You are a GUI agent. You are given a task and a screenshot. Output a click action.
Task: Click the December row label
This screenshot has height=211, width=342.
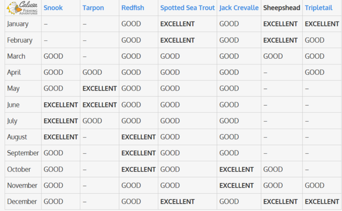tap(22, 202)
